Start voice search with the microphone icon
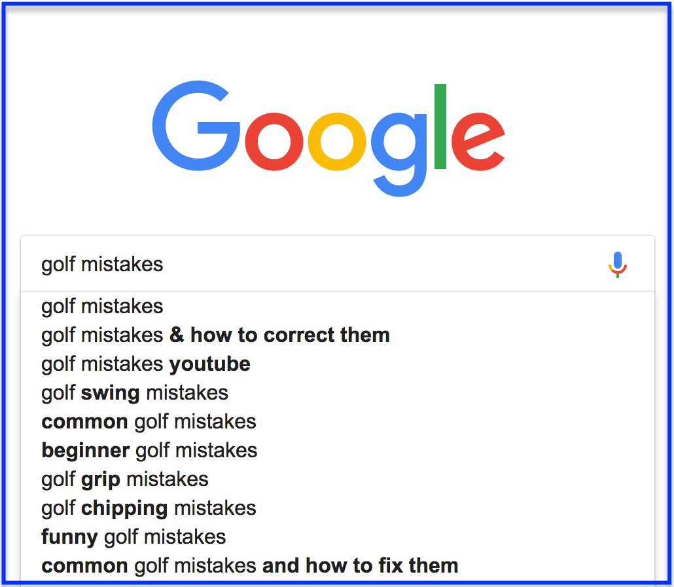Screen dimensions: 674x587 618,264
